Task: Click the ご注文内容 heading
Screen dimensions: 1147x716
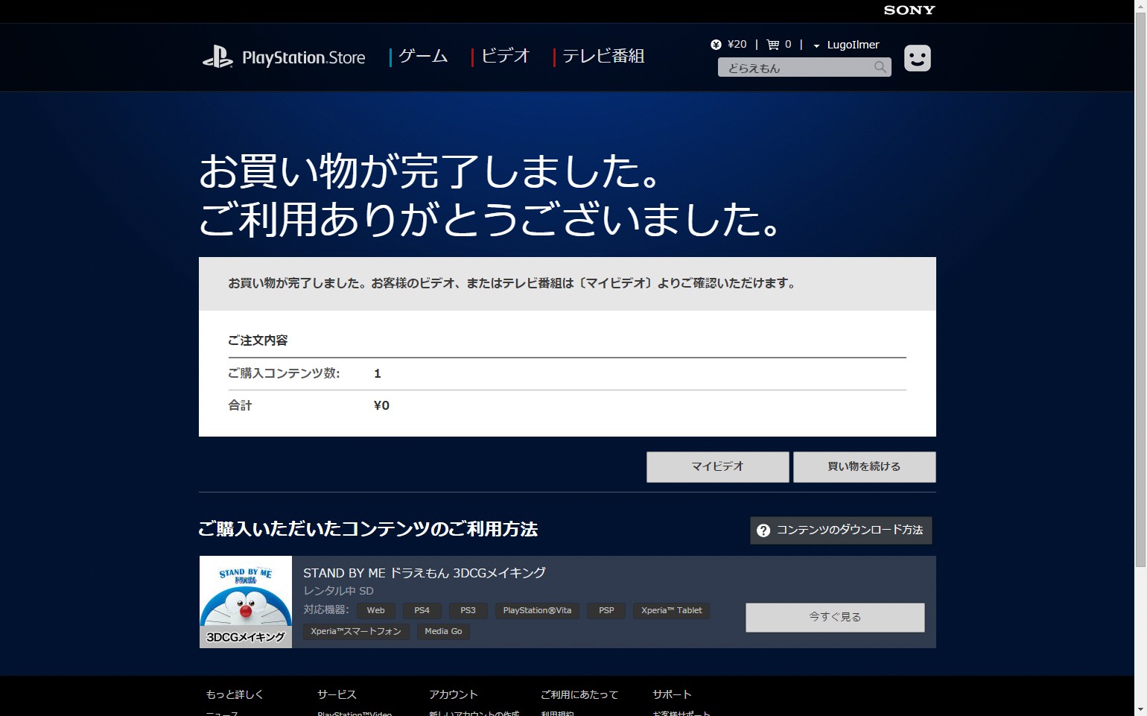Action: click(258, 340)
